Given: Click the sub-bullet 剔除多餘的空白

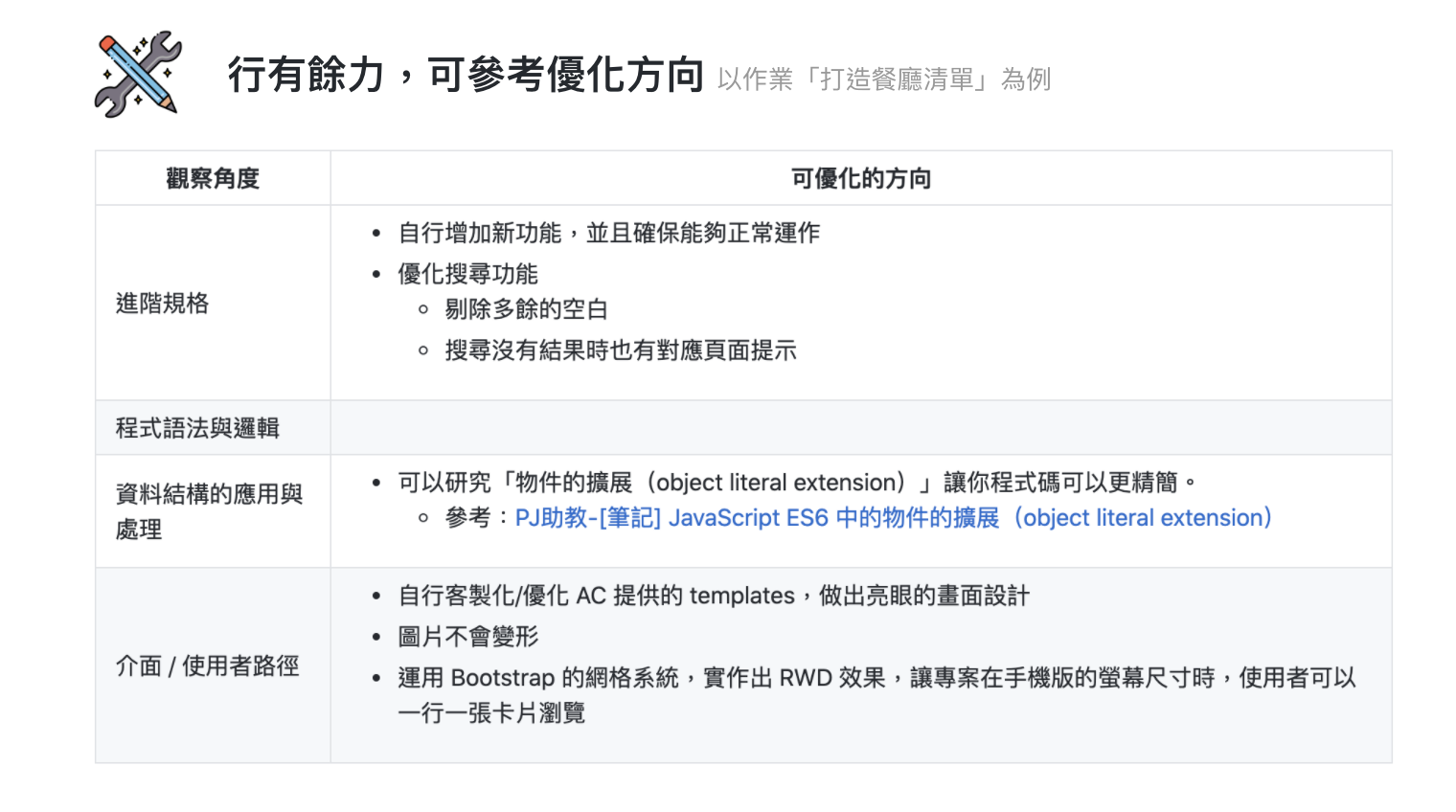Looking at the screenshot, I should coord(526,309).
